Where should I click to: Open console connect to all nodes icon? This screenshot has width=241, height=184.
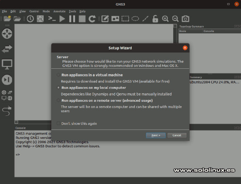point(52,19)
